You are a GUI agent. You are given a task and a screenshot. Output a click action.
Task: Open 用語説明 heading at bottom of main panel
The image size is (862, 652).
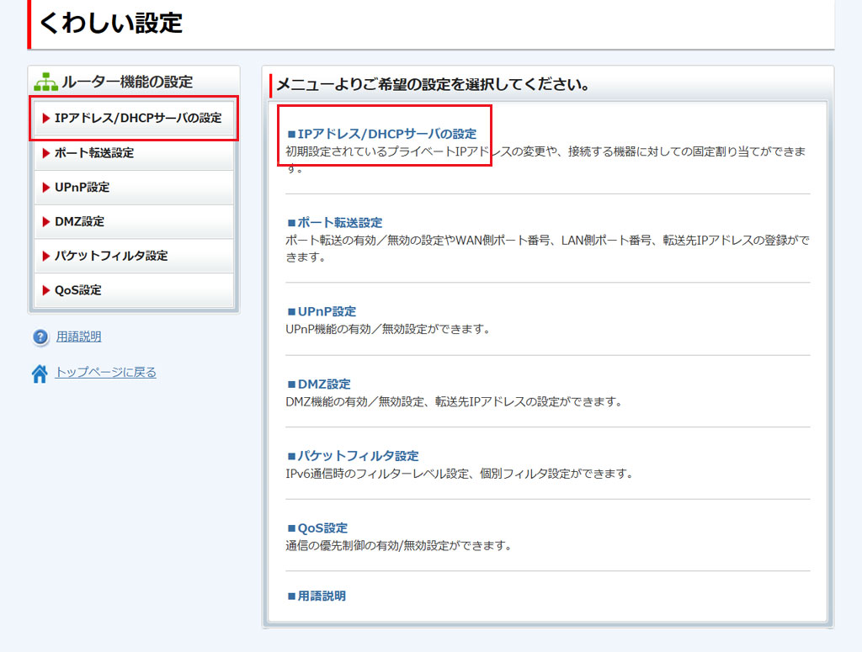[x=321, y=596]
